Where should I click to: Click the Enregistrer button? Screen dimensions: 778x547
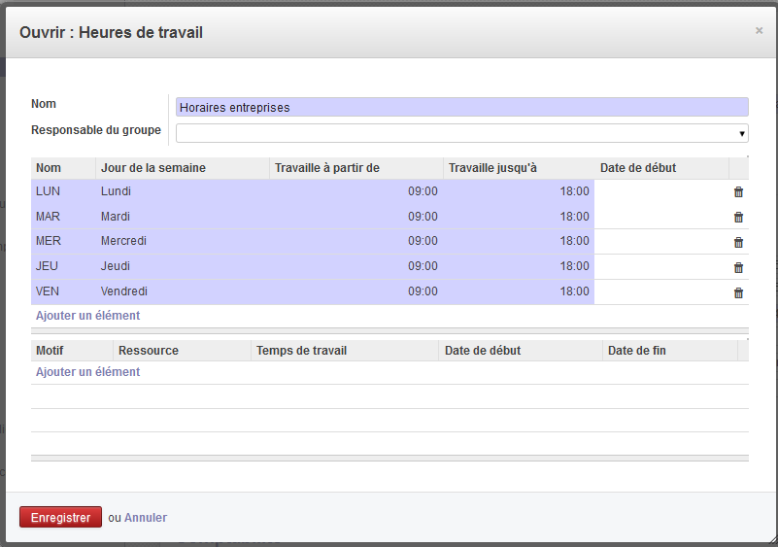tap(60, 517)
